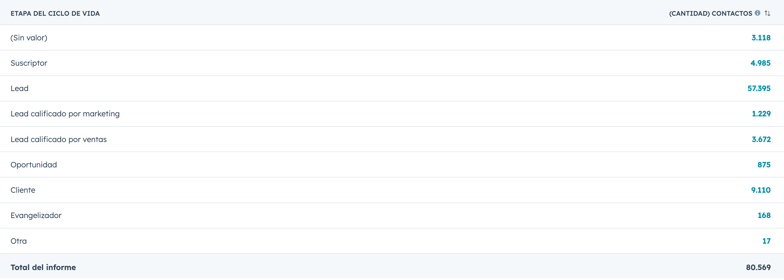Select the Evangelizador row label
Screen dimensions: 784x280
[36, 216]
